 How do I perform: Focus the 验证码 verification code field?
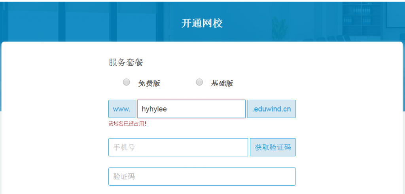202,177
